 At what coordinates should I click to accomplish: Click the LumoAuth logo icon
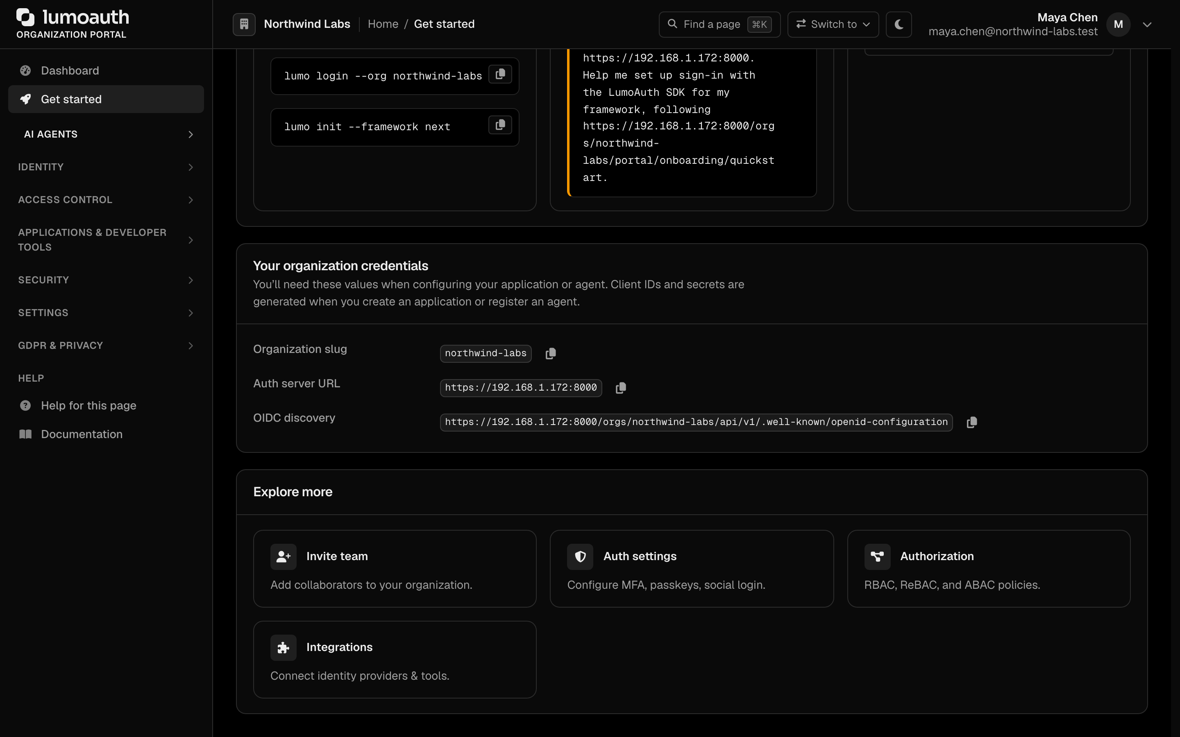coord(25,17)
